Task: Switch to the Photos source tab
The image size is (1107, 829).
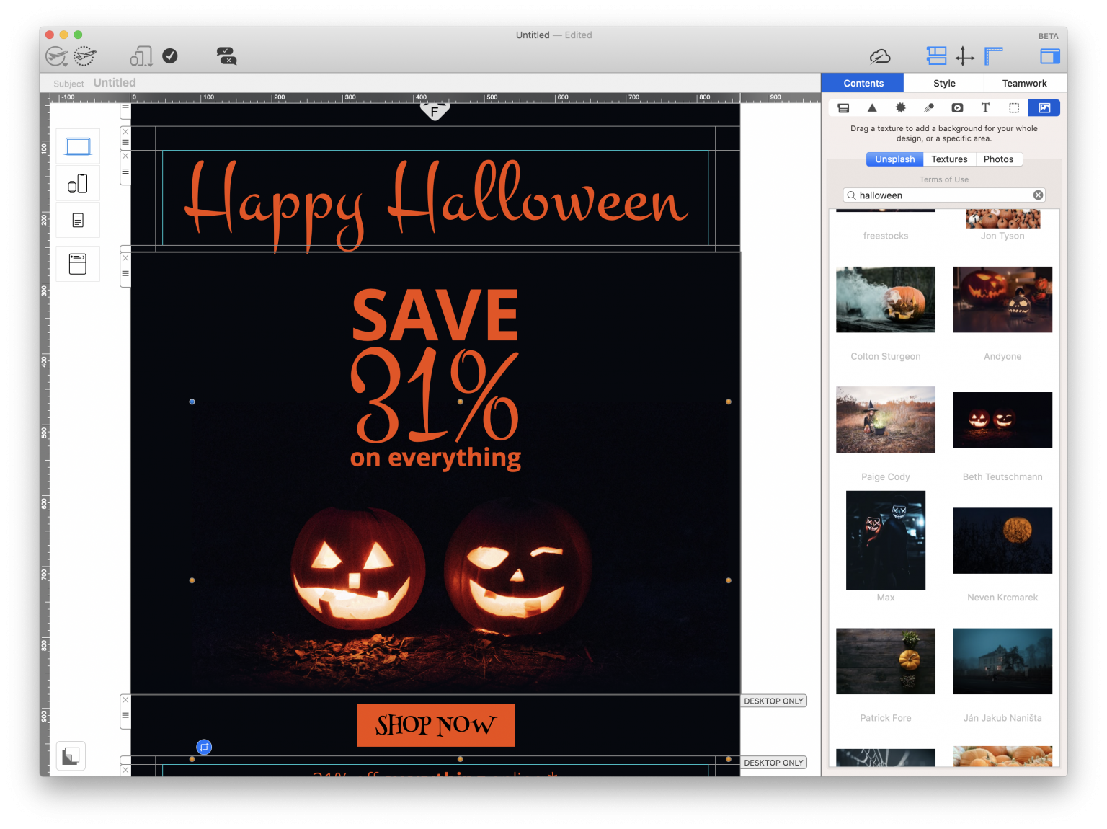Action: [999, 159]
